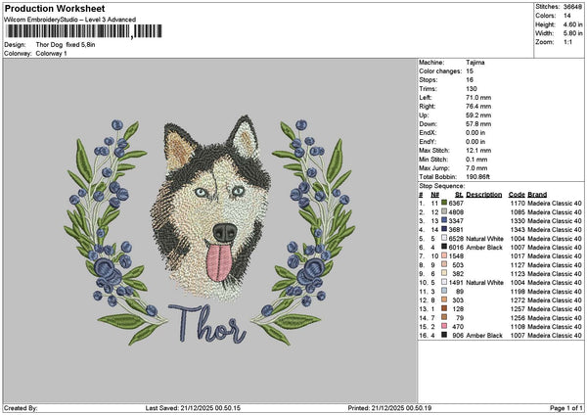Select the Up value '59.2 mm'

pos(478,115)
